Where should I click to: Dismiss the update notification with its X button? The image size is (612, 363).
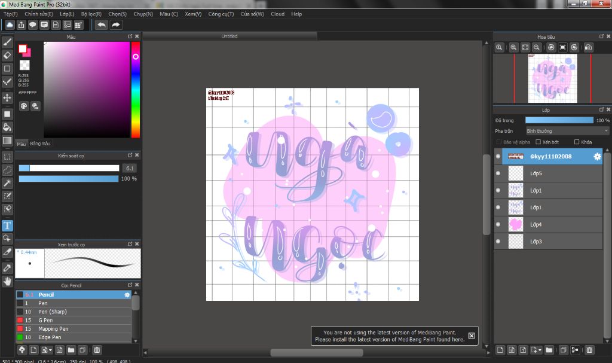pyautogui.click(x=472, y=335)
